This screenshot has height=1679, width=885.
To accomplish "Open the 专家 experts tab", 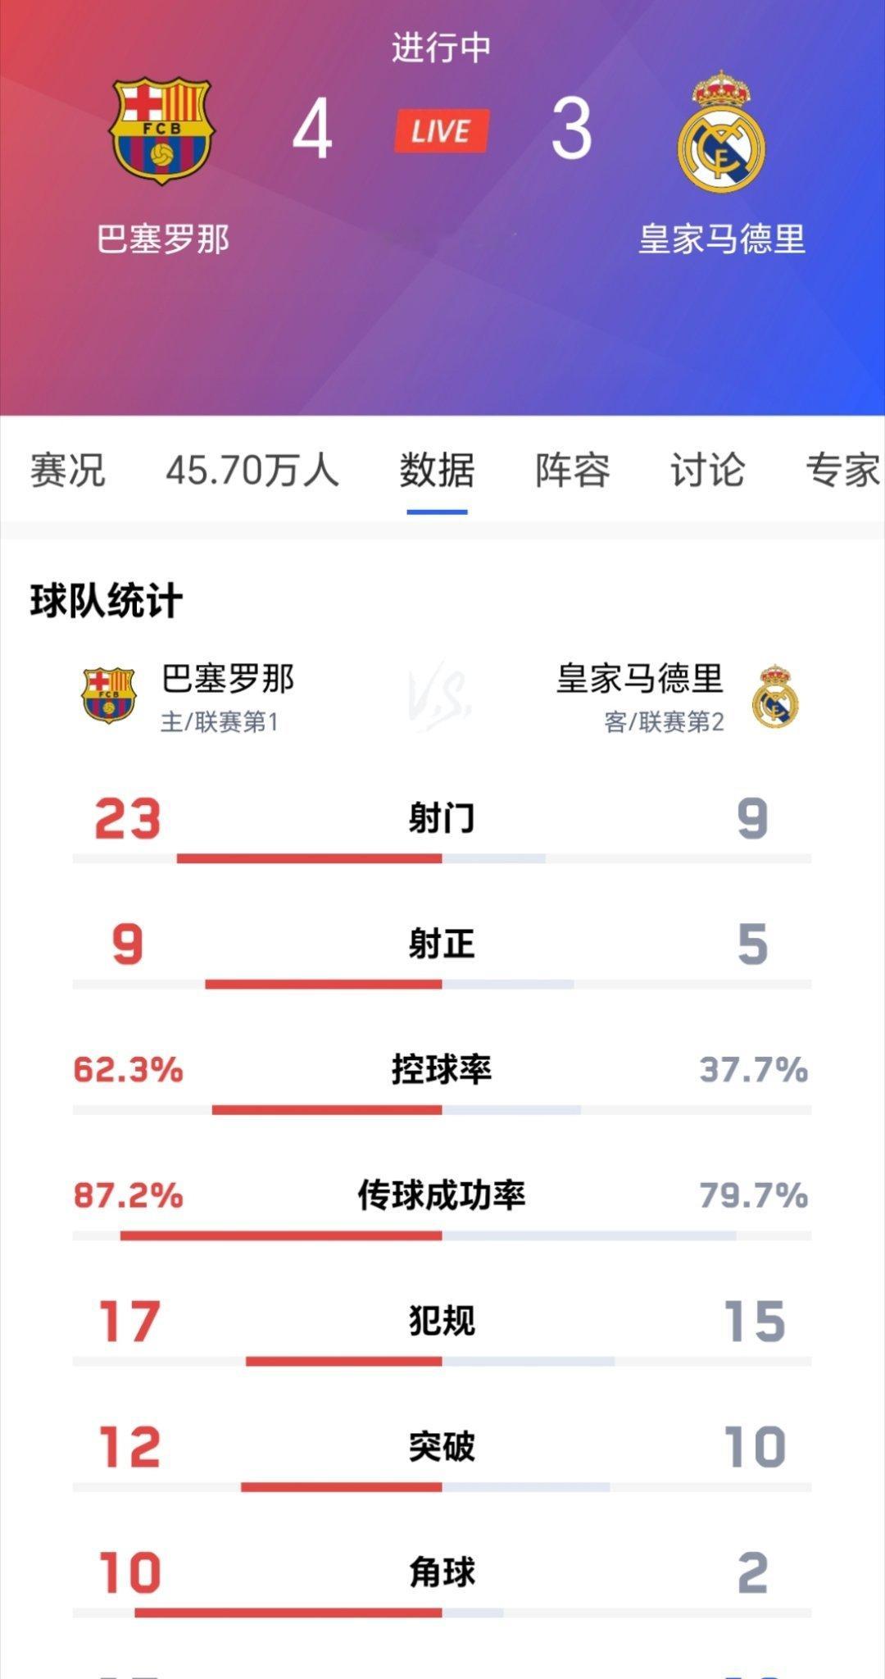I will click(x=843, y=471).
